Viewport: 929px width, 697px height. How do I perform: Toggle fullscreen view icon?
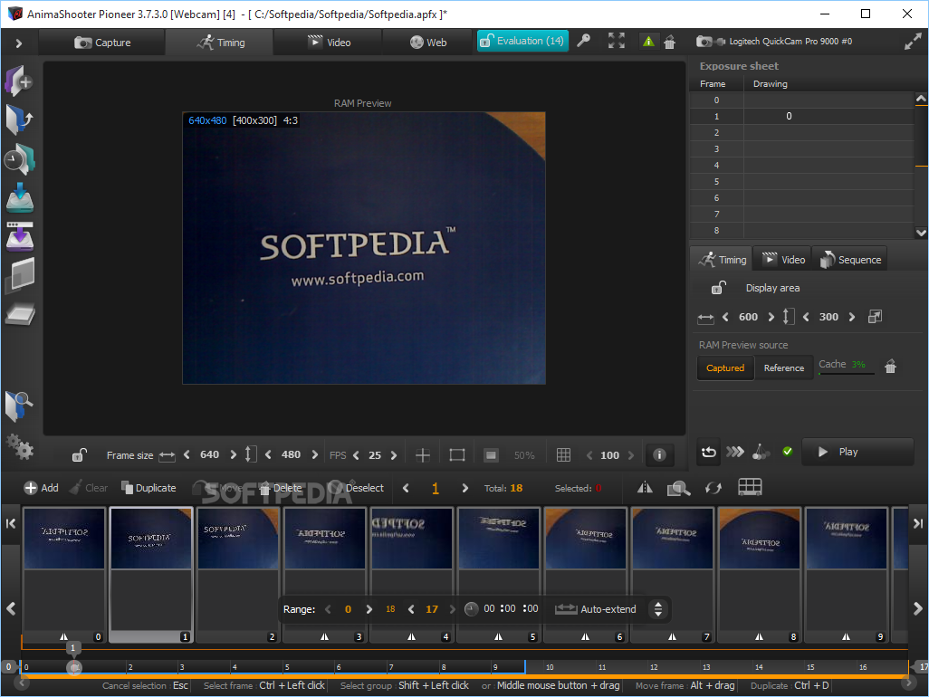coord(617,41)
